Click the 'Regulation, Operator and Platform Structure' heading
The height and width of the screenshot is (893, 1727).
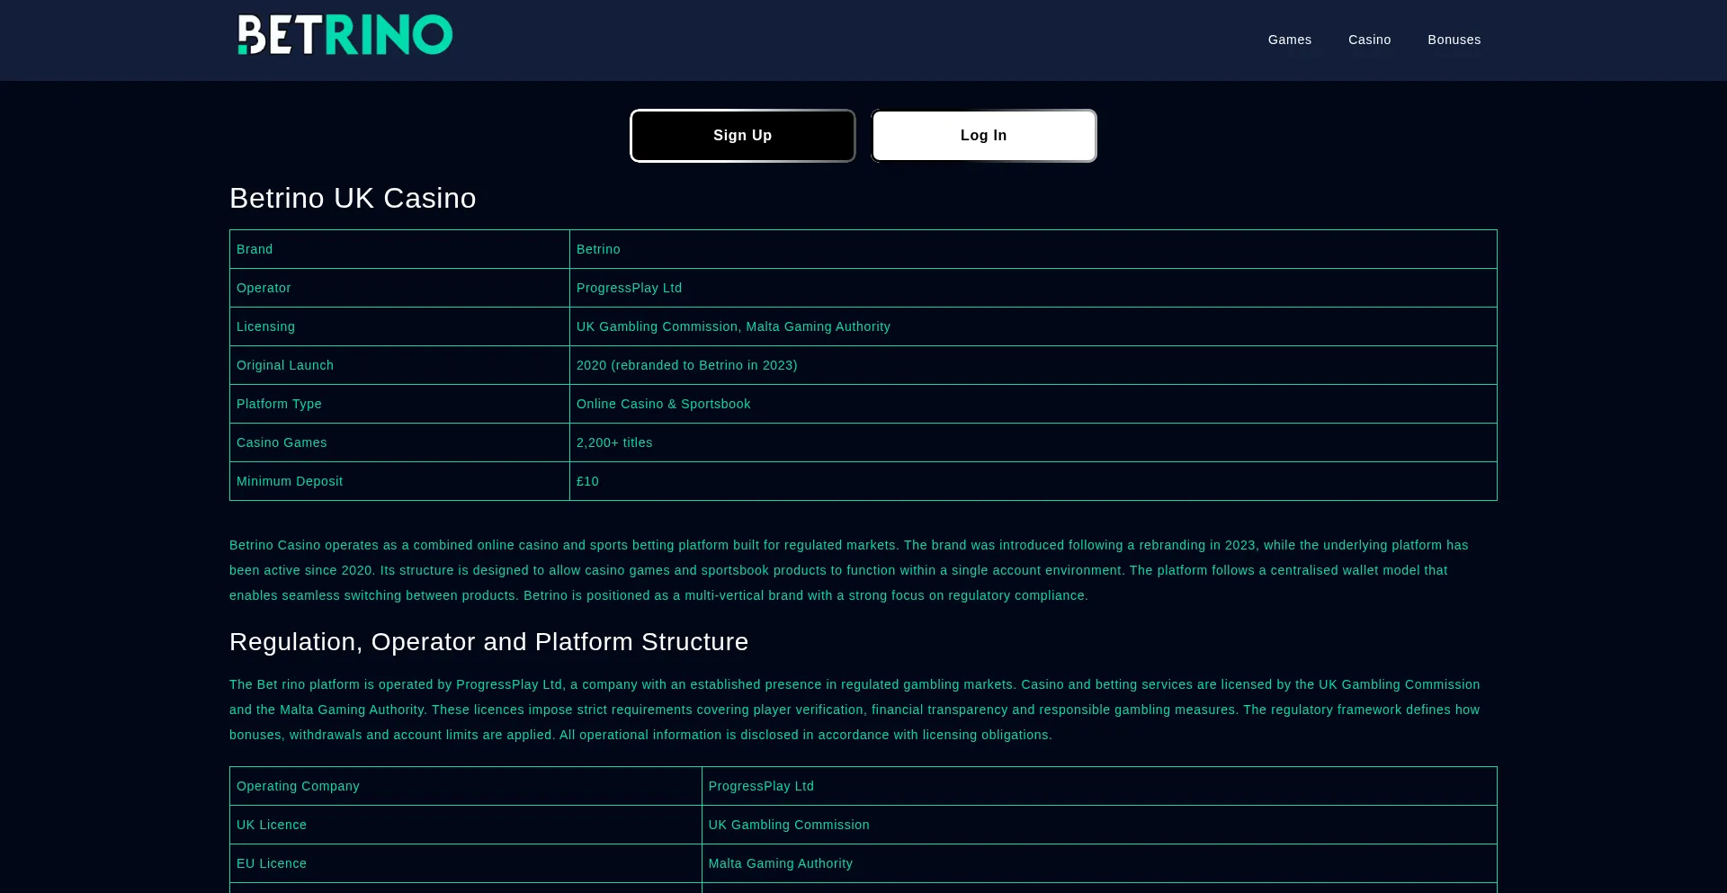[489, 641]
